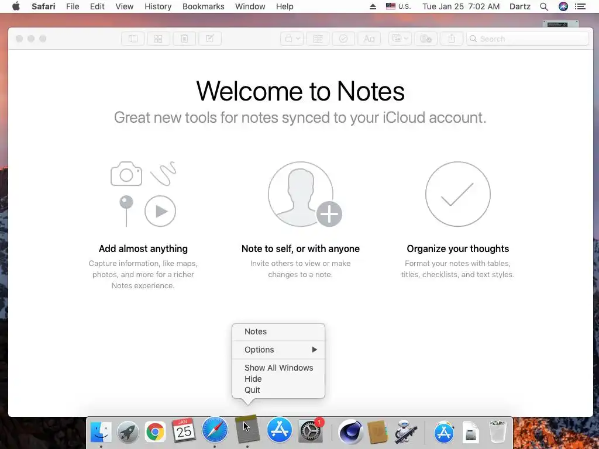
Task: Open the Applications folder stack in dock
Action: click(x=444, y=432)
